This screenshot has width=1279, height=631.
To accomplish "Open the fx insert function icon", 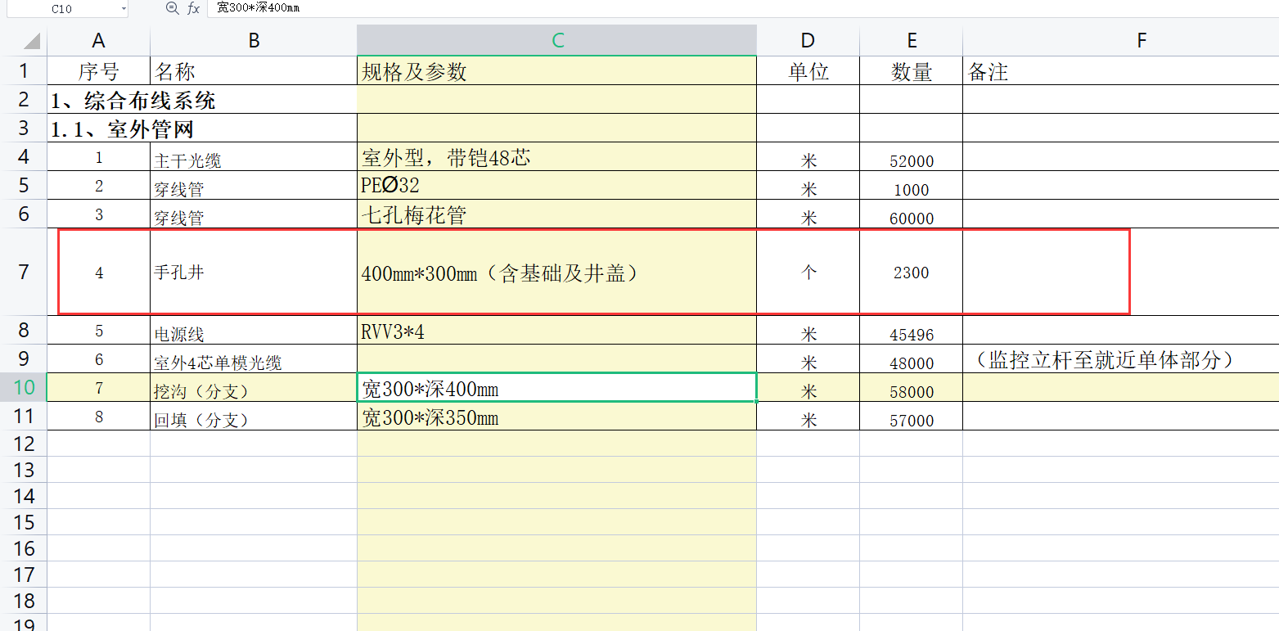I will [193, 8].
